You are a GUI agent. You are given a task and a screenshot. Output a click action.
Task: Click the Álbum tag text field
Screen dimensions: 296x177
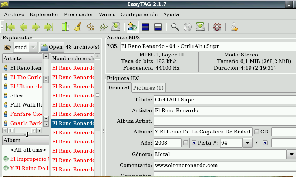point(203,132)
